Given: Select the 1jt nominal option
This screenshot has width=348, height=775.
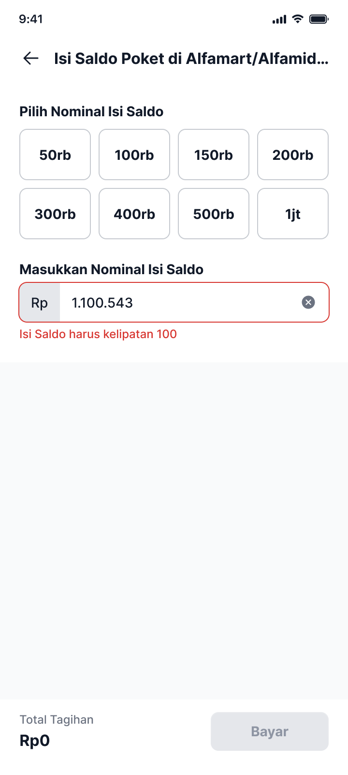Looking at the screenshot, I should point(293,214).
